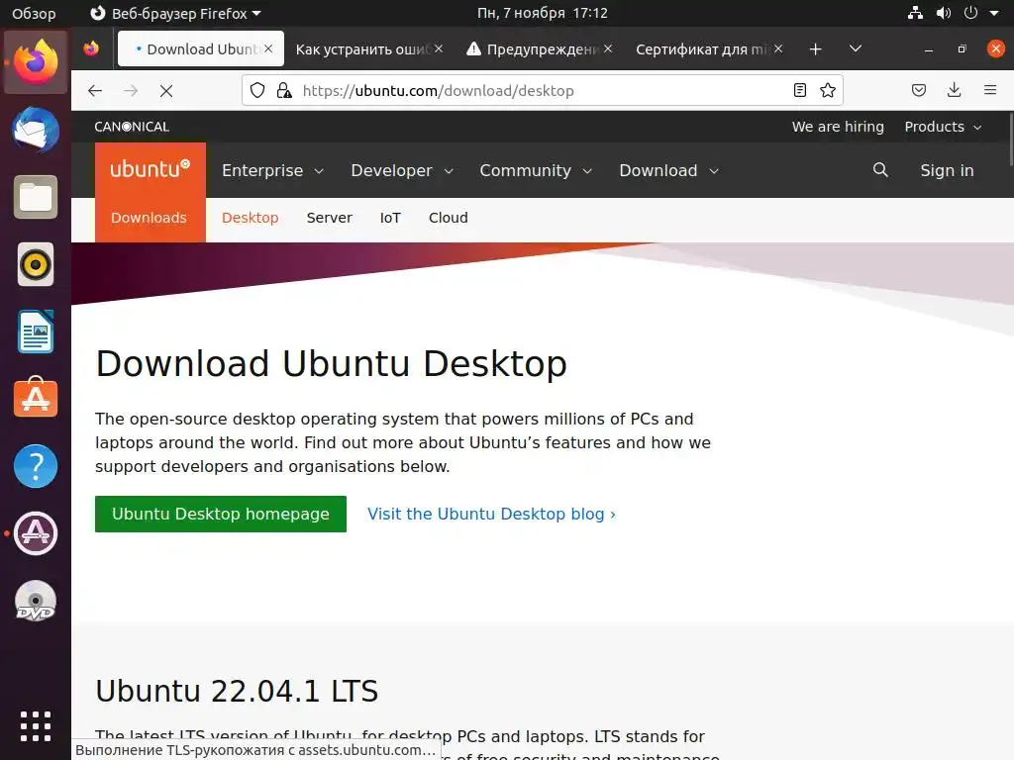The width and height of the screenshot is (1014, 760).
Task: Open the Files manager in dock
Action: pyautogui.click(x=36, y=197)
